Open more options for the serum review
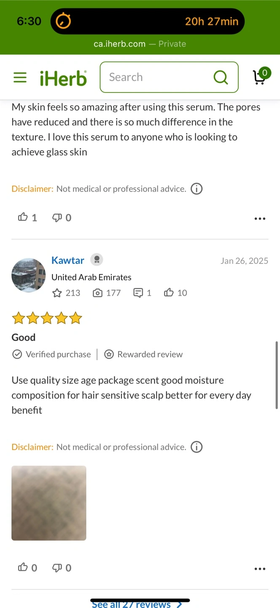280x608 pixels. tap(260, 219)
